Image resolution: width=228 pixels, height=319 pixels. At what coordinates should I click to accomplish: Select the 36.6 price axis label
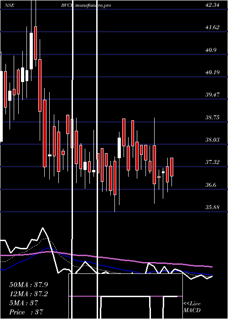211,185
